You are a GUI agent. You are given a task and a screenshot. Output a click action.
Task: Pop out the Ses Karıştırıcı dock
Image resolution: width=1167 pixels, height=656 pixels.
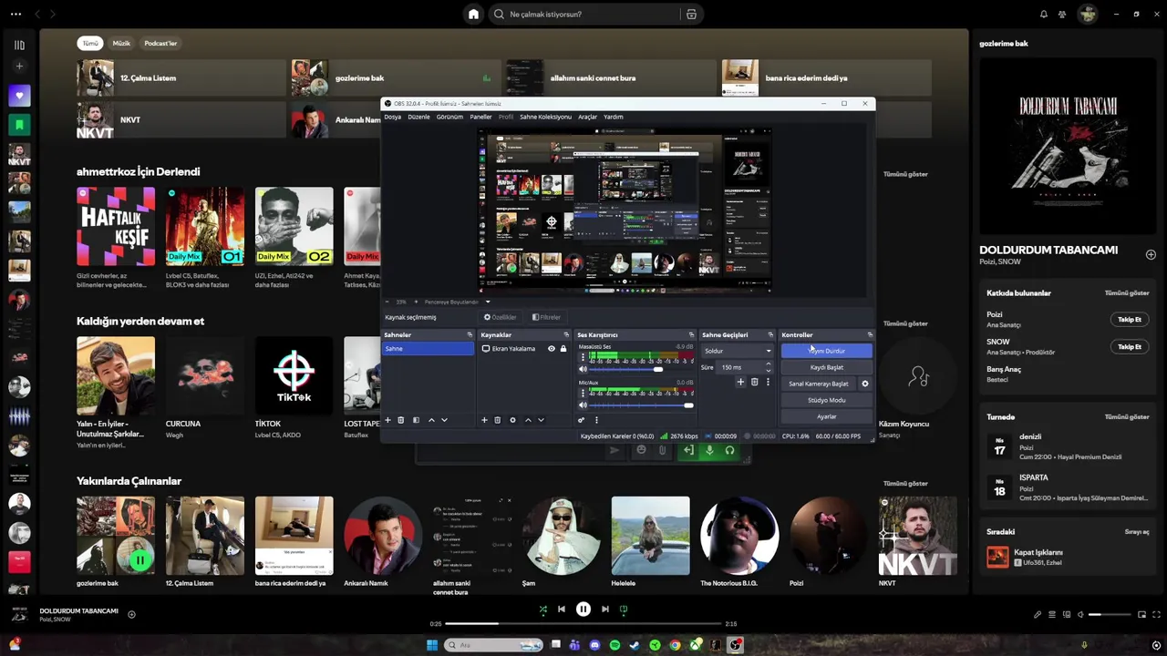click(x=690, y=334)
